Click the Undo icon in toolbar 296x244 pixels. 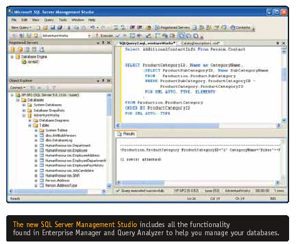[x=92, y=28]
